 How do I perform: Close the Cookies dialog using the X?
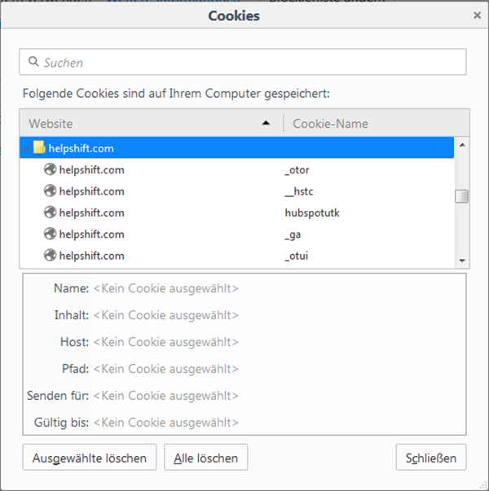(477, 15)
